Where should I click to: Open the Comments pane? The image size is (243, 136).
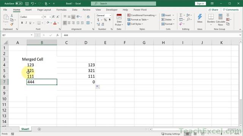[230, 10]
